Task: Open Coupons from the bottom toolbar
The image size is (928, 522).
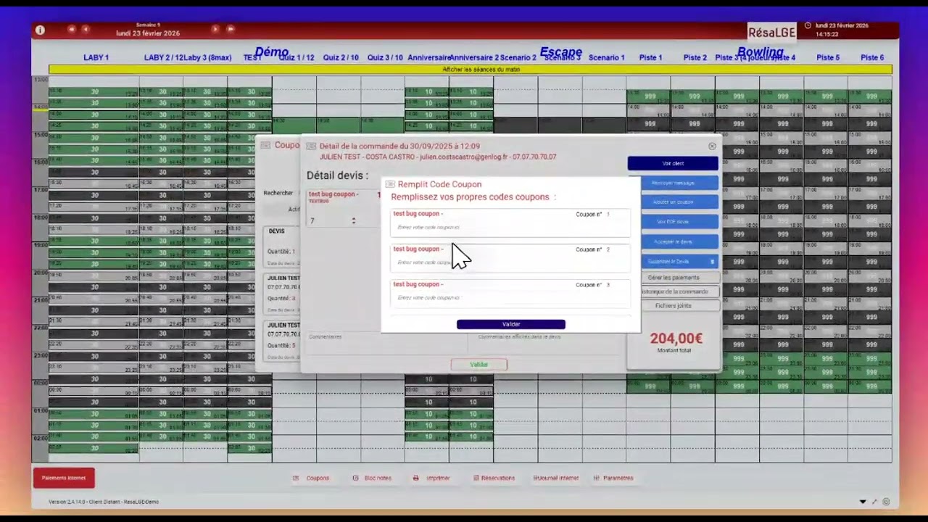Action: coord(311,478)
